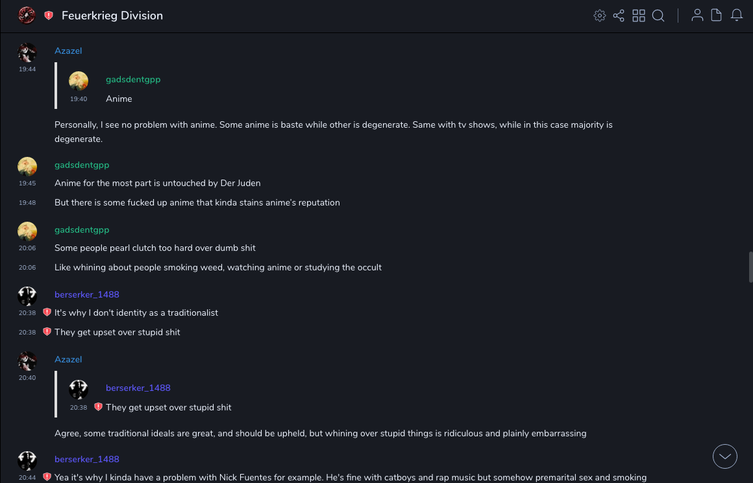Screen dimensions: 753x483
Task: Click red shield icon beside channel title
Action: tap(49, 16)
